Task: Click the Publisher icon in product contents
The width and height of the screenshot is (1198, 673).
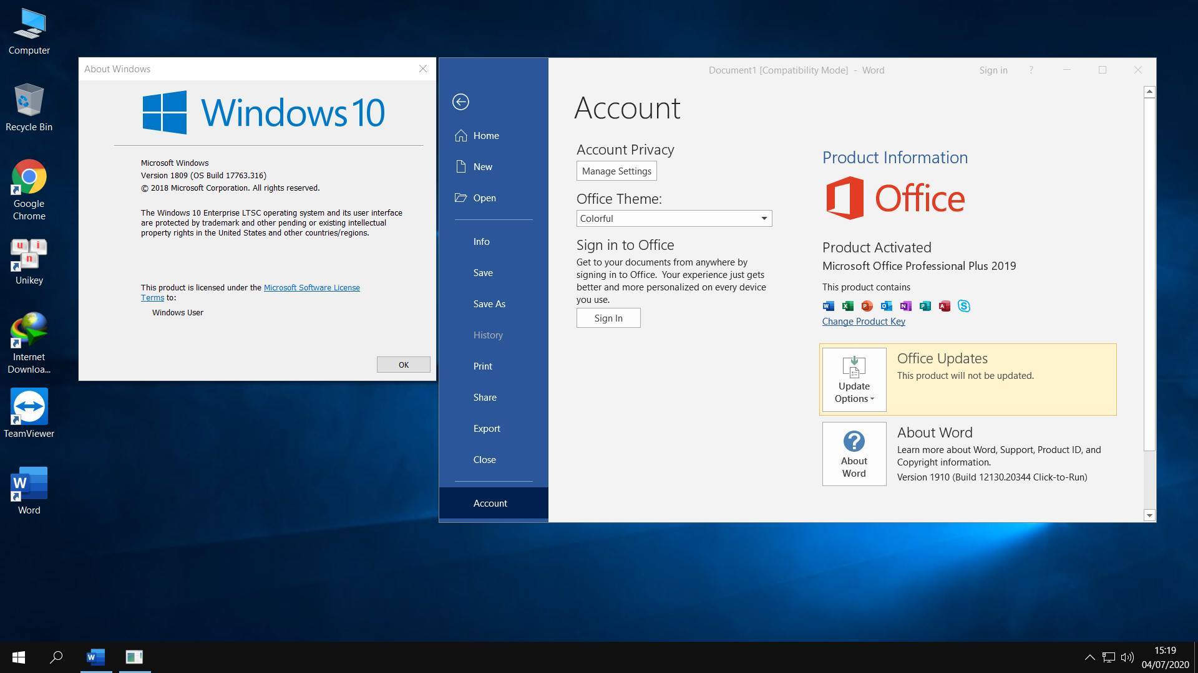Action: coord(925,305)
